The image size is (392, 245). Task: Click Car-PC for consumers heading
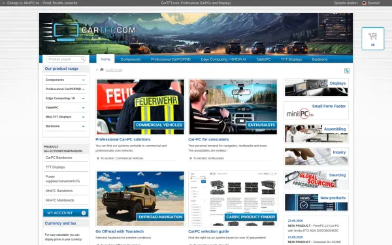pyautogui.click(x=208, y=139)
